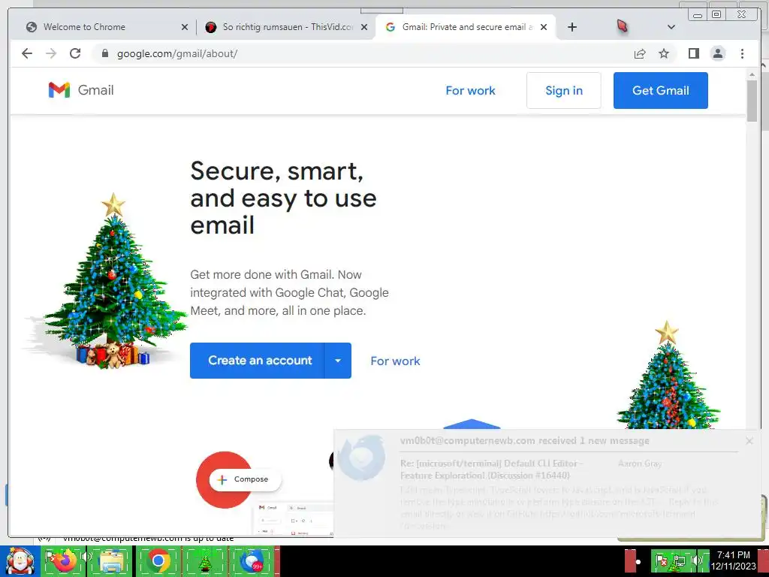Click the Sign in button
Image resolution: width=769 pixels, height=577 pixels.
pos(564,91)
